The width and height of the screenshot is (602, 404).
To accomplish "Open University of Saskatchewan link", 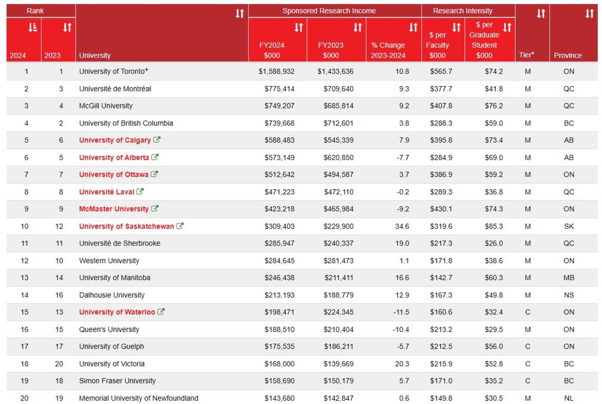I will pos(126,226).
